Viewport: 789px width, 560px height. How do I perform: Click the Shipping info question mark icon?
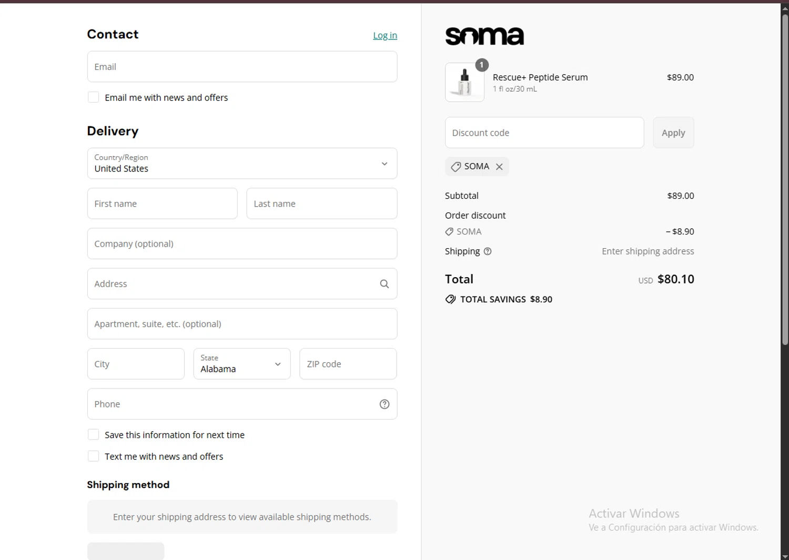pos(488,251)
